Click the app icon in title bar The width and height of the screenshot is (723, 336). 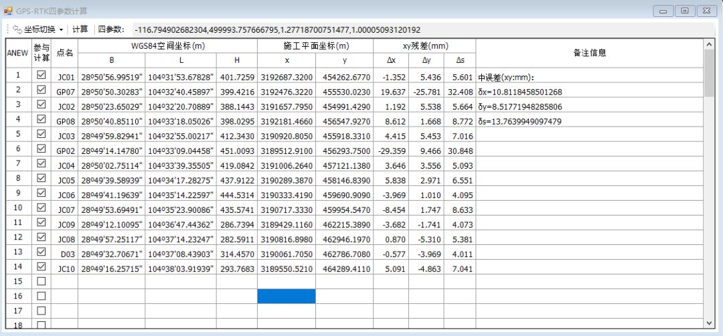click(8, 11)
